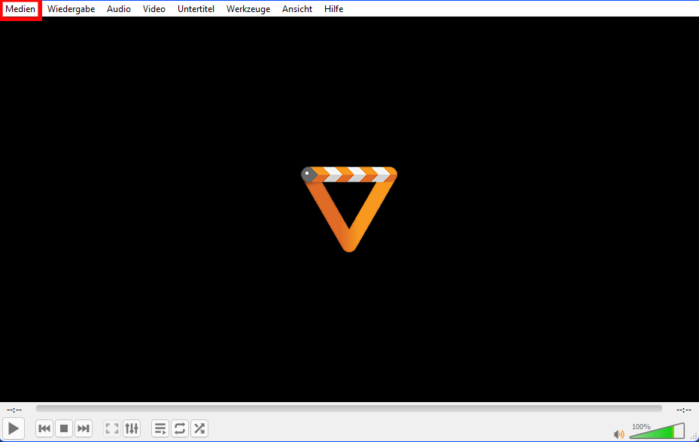Click the remaining time label at right

pyautogui.click(x=683, y=410)
